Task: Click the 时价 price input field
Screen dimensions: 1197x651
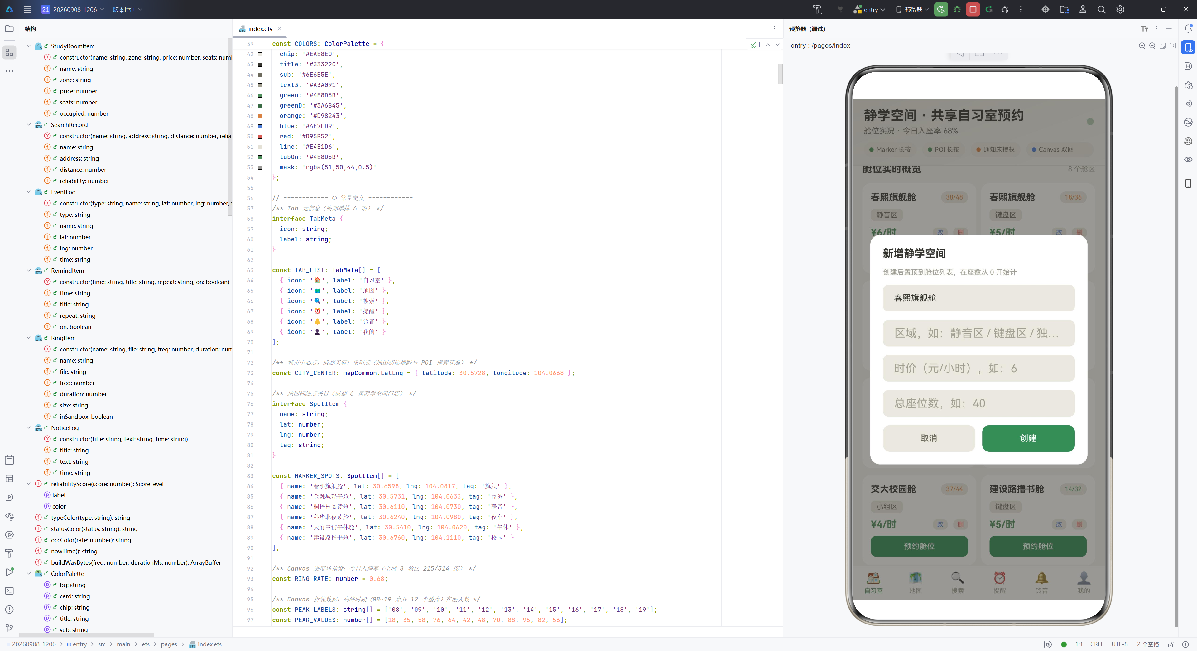Action: (978, 369)
